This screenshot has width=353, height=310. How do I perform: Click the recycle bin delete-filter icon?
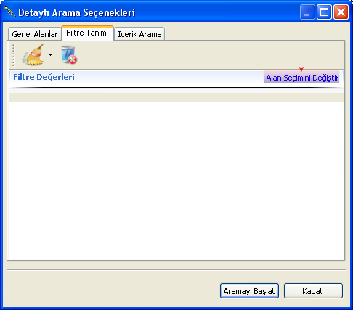[x=69, y=55]
